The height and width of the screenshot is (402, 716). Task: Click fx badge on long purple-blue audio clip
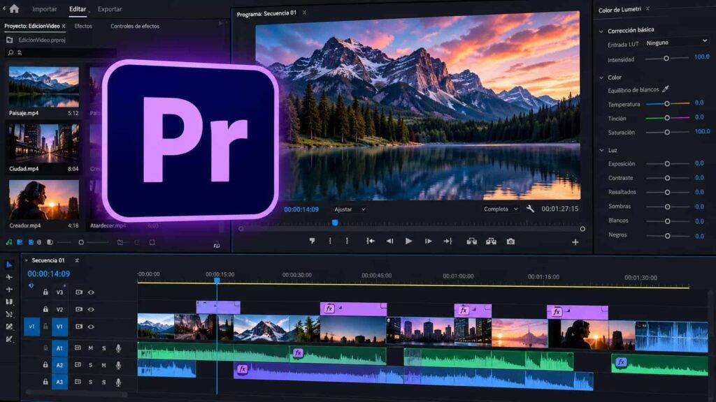click(x=243, y=368)
